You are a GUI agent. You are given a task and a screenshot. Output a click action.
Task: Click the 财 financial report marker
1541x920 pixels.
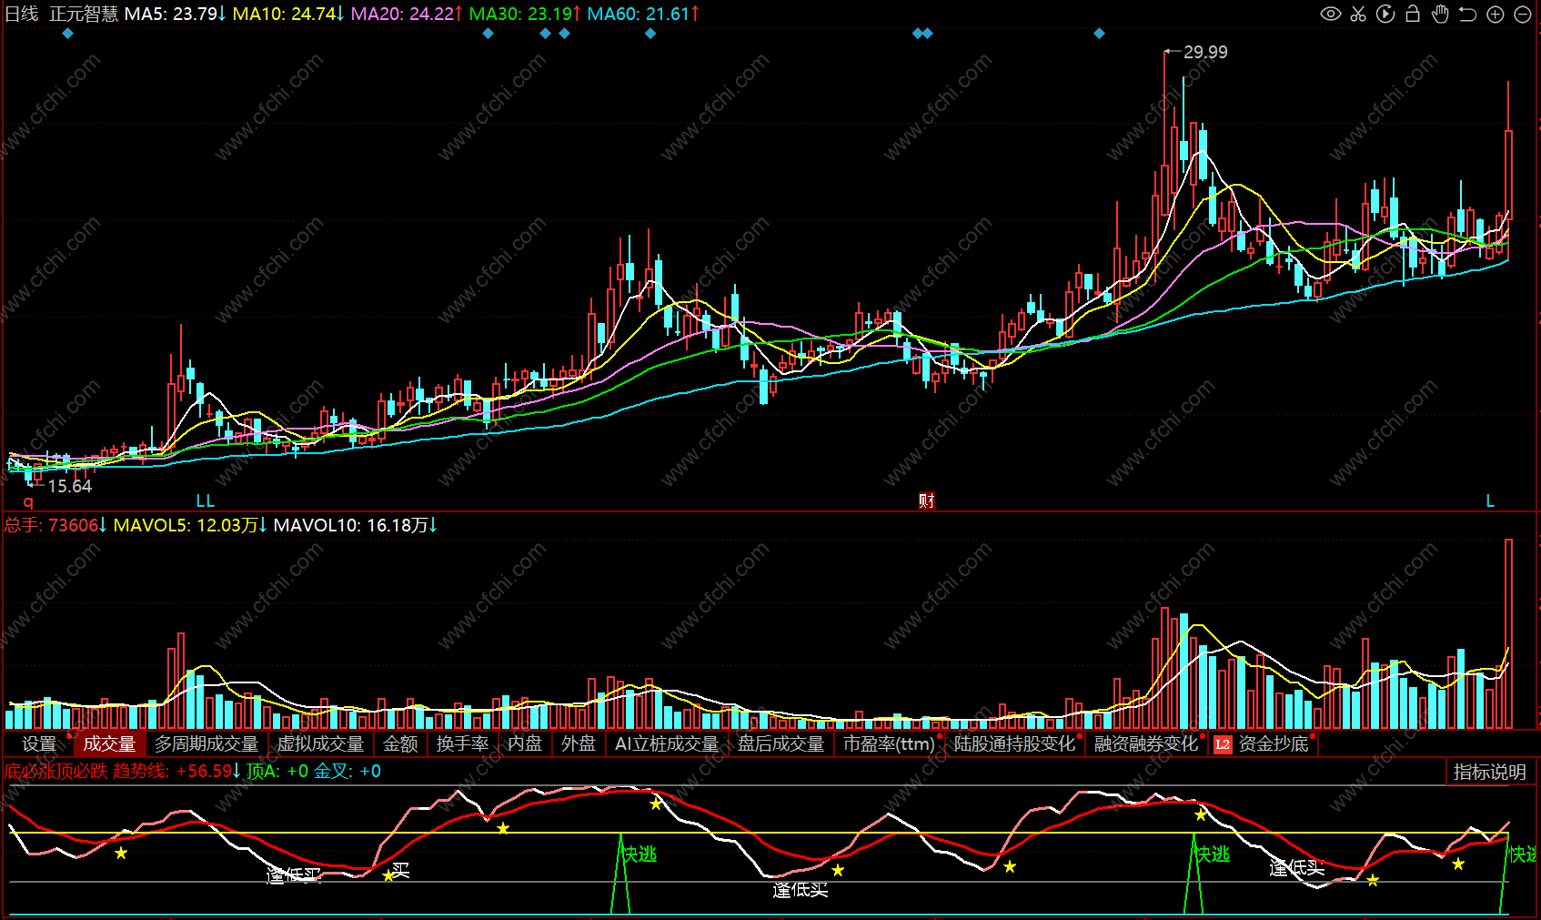tap(926, 500)
